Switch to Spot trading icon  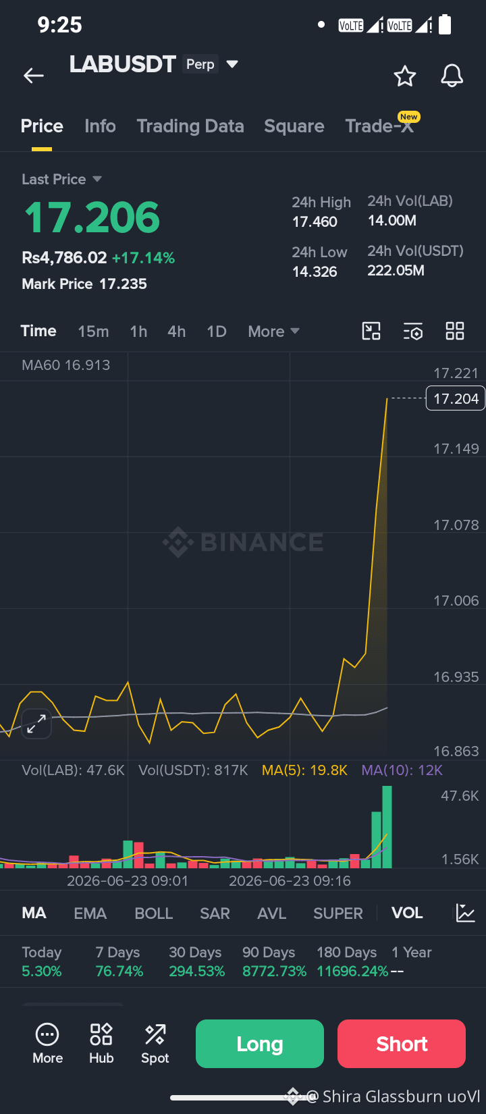(x=155, y=1044)
